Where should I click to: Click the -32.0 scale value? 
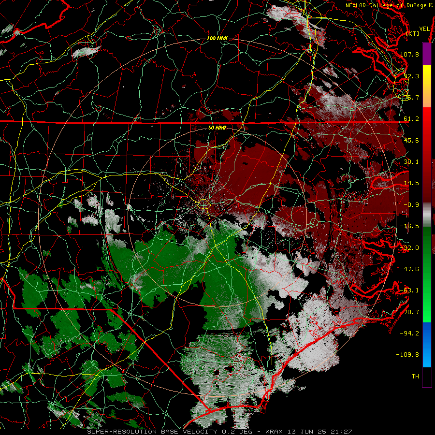point(409,248)
